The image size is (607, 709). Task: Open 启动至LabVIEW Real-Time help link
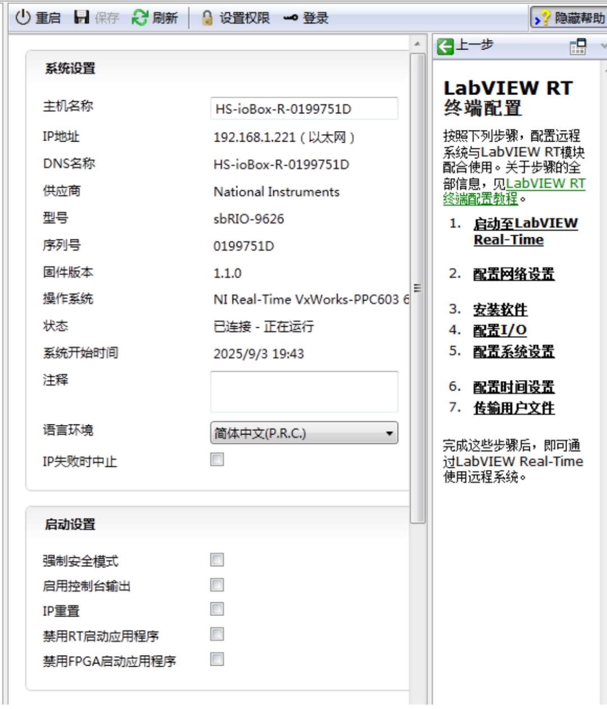click(x=526, y=231)
